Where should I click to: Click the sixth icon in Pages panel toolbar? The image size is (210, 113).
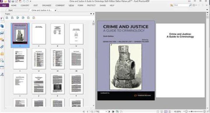[x=34, y=18]
